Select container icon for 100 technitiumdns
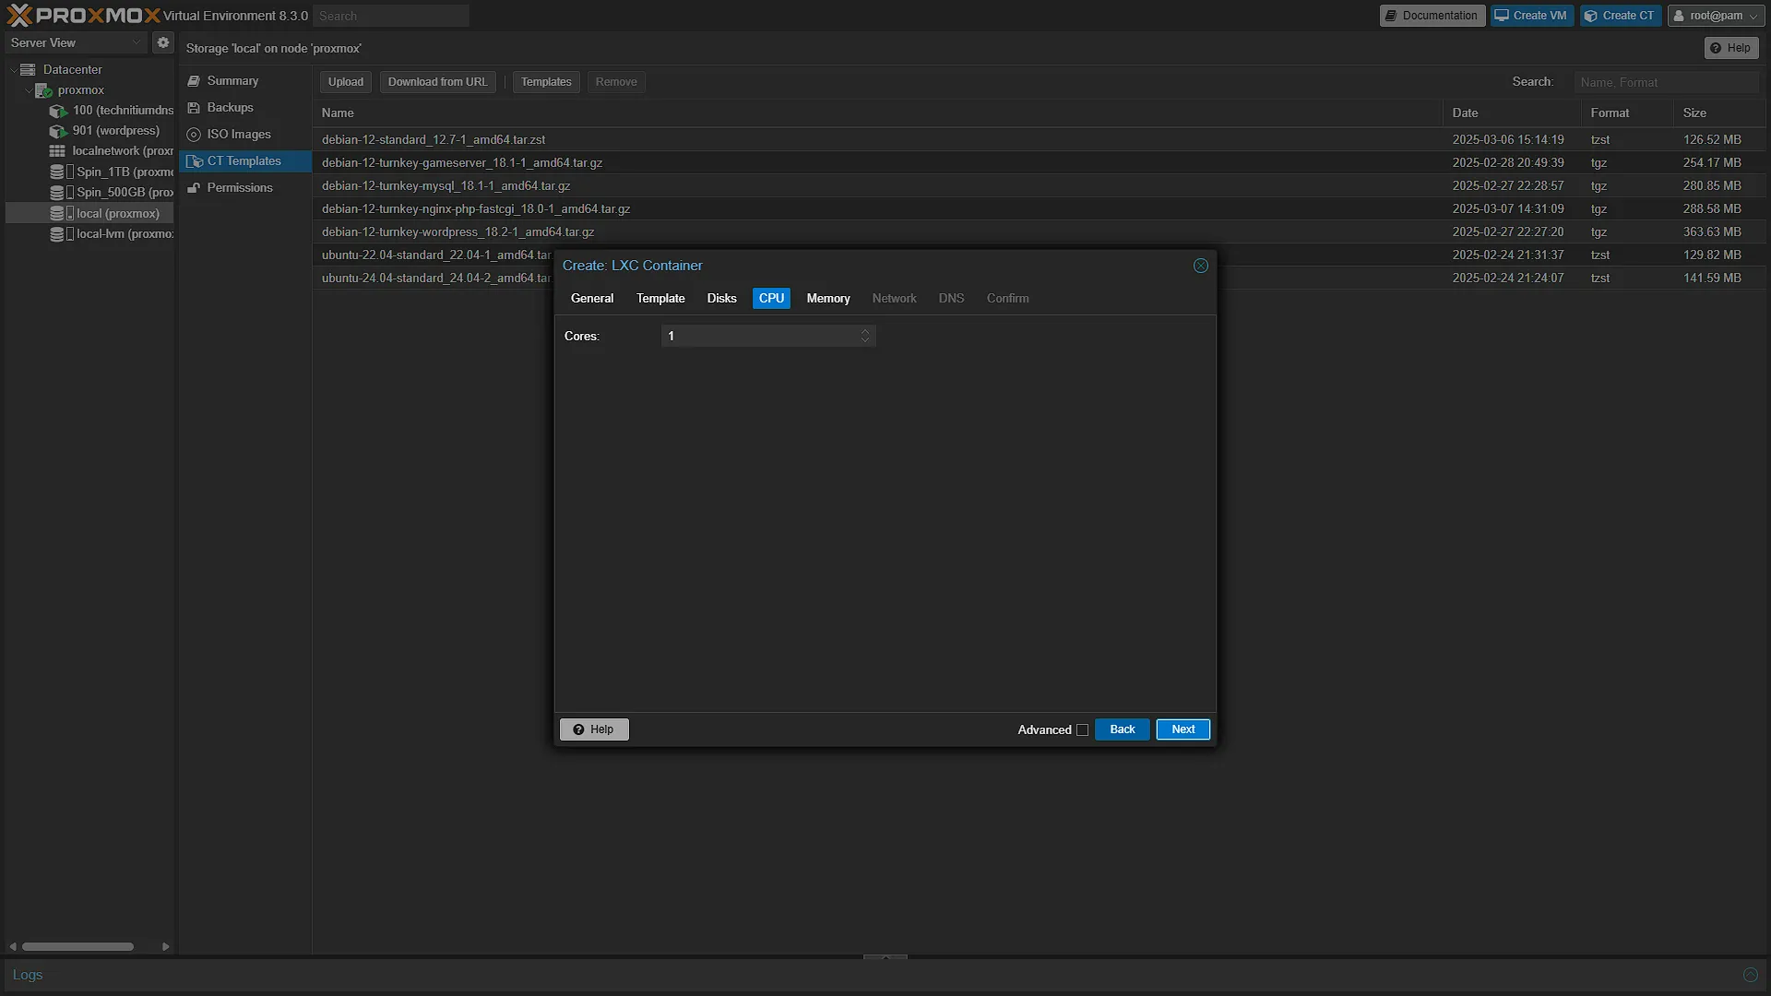The height and width of the screenshot is (996, 1771). 58,111
